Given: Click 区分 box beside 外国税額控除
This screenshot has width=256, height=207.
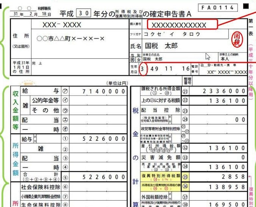Looking at the screenshot, I should click(x=170, y=196).
